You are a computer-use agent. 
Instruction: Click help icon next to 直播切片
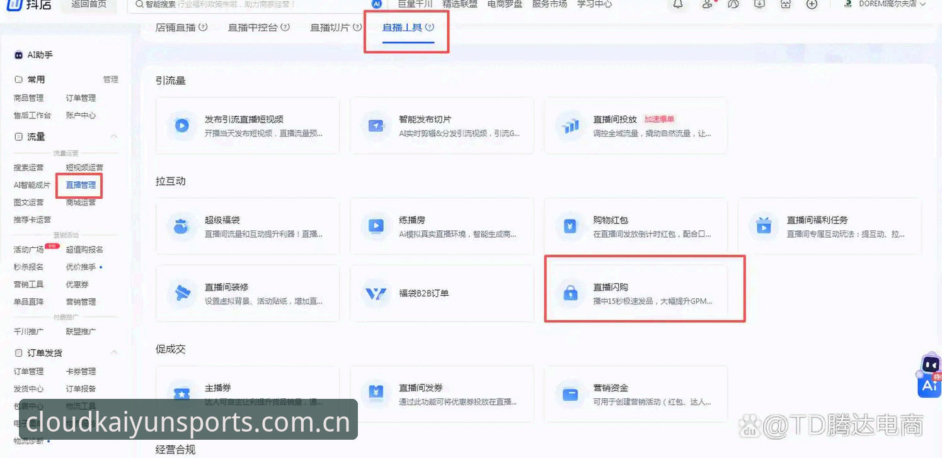(x=357, y=27)
